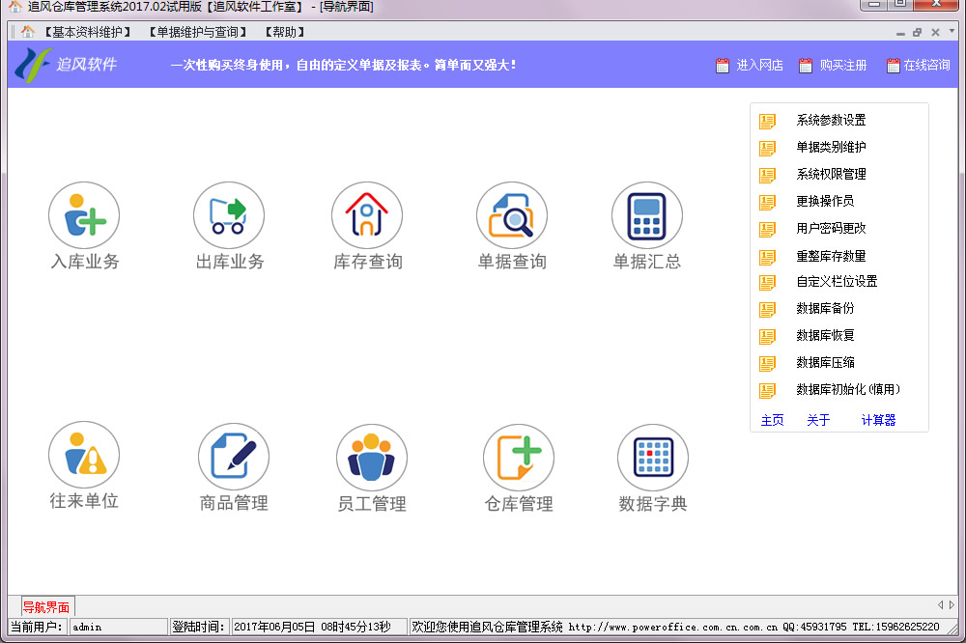Click the list icon beside 系统权限管理
The width and height of the screenshot is (966, 643).
(x=767, y=175)
